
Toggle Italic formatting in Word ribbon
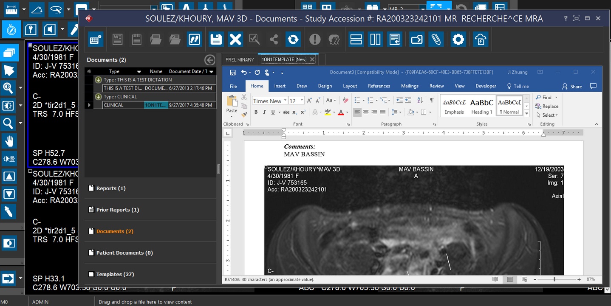click(264, 112)
